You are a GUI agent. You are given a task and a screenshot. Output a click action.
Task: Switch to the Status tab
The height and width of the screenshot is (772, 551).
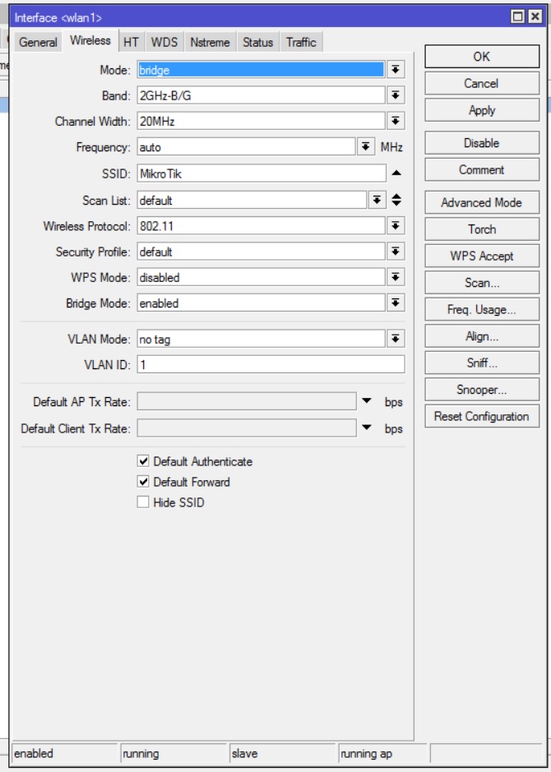tap(257, 43)
